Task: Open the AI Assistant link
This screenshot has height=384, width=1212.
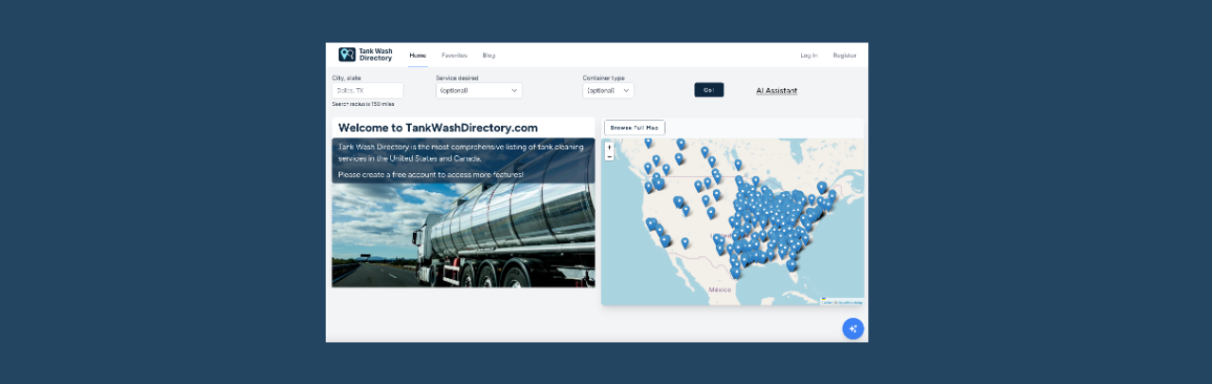Action: (x=776, y=91)
